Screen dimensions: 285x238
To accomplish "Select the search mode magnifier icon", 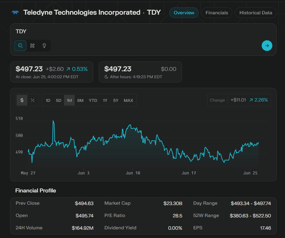I will point(20,46).
